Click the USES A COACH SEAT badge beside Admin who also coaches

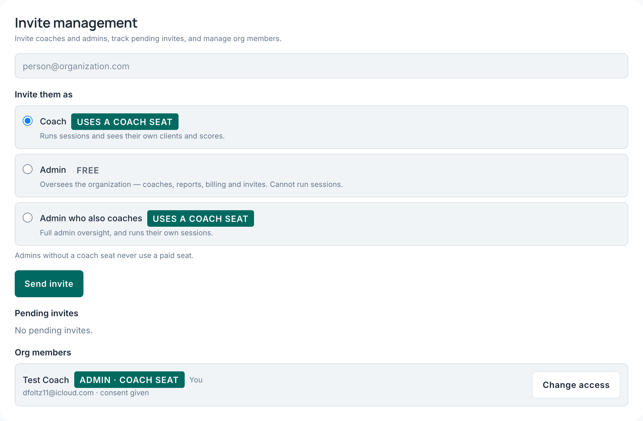[200, 218]
